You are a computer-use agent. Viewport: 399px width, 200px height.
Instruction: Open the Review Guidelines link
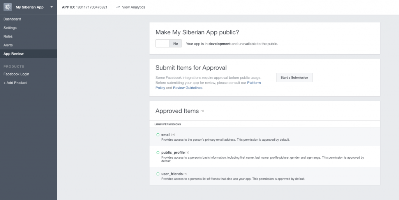[187, 88]
